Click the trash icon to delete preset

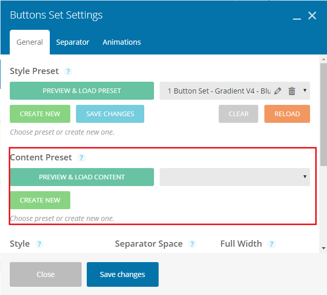point(292,91)
